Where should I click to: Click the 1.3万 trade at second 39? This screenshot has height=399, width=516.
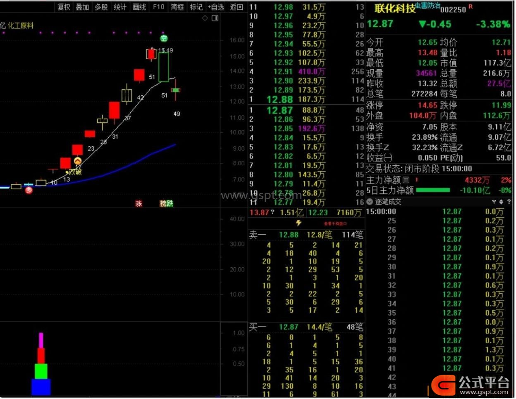pyautogui.click(x=494, y=350)
